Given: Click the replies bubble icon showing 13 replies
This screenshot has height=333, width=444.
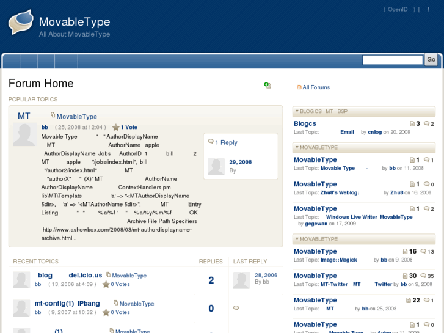Looking at the screenshot, I should tap(423, 251).
